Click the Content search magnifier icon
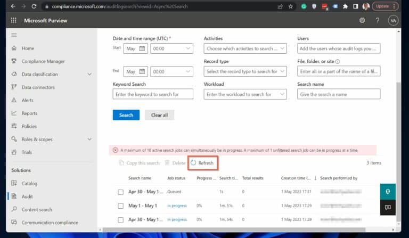 tap(14, 209)
